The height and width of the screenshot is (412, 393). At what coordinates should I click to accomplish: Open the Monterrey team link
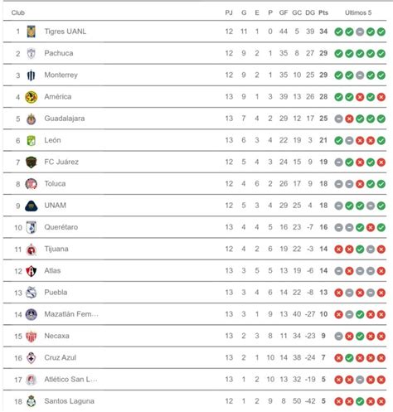tap(61, 75)
